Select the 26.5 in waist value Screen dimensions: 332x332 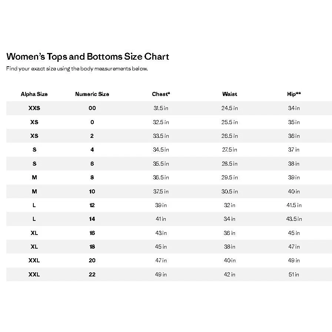point(230,136)
